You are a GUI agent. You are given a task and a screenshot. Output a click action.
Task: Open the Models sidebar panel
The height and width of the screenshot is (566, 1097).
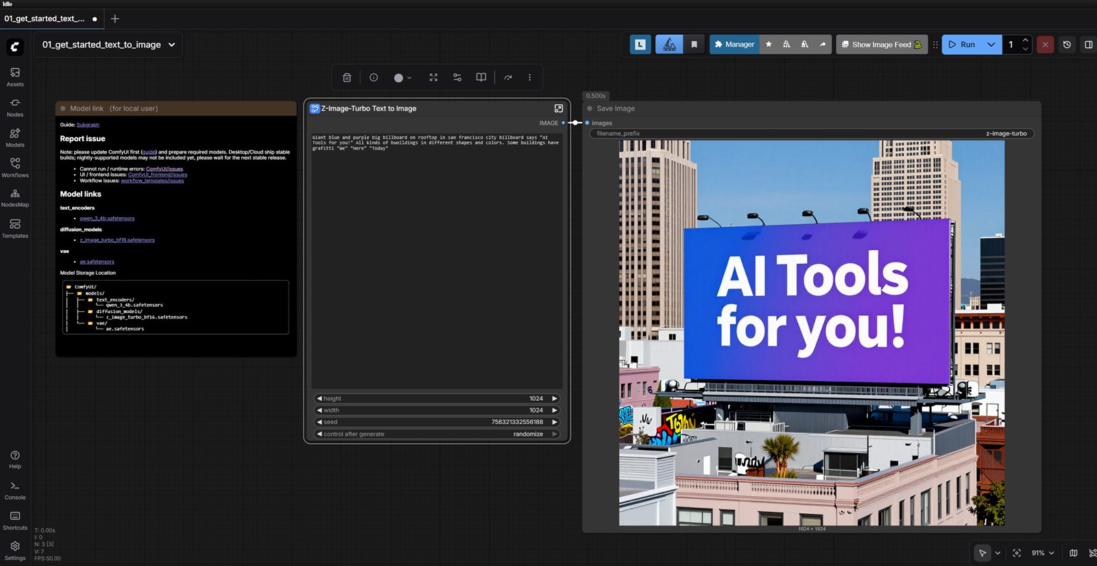15,138
